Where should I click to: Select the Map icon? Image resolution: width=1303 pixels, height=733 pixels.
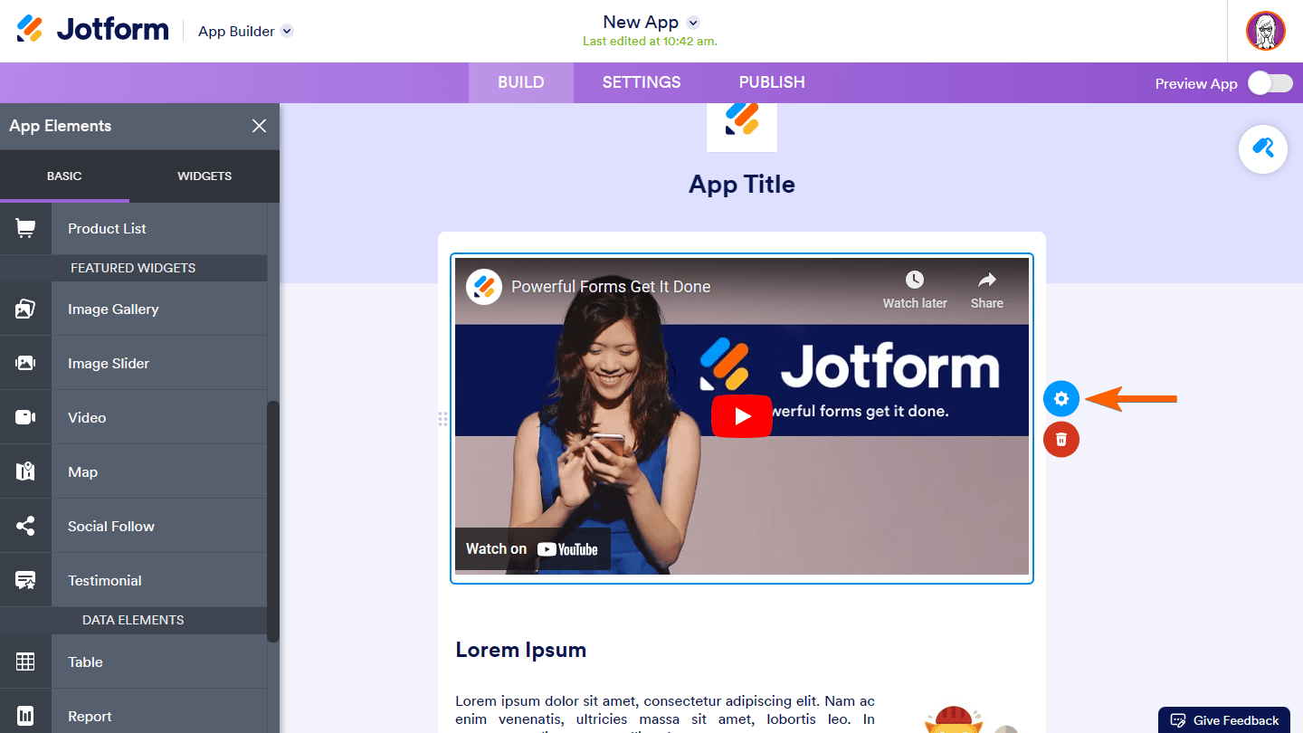pyautogui.click(x=25, y=472)
